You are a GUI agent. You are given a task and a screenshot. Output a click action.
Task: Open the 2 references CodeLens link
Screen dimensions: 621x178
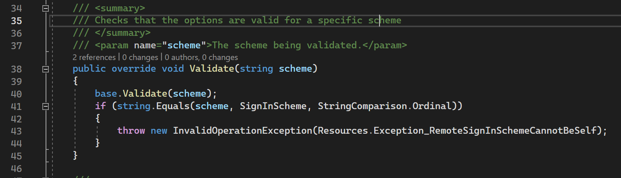click(x=94, y=58)
